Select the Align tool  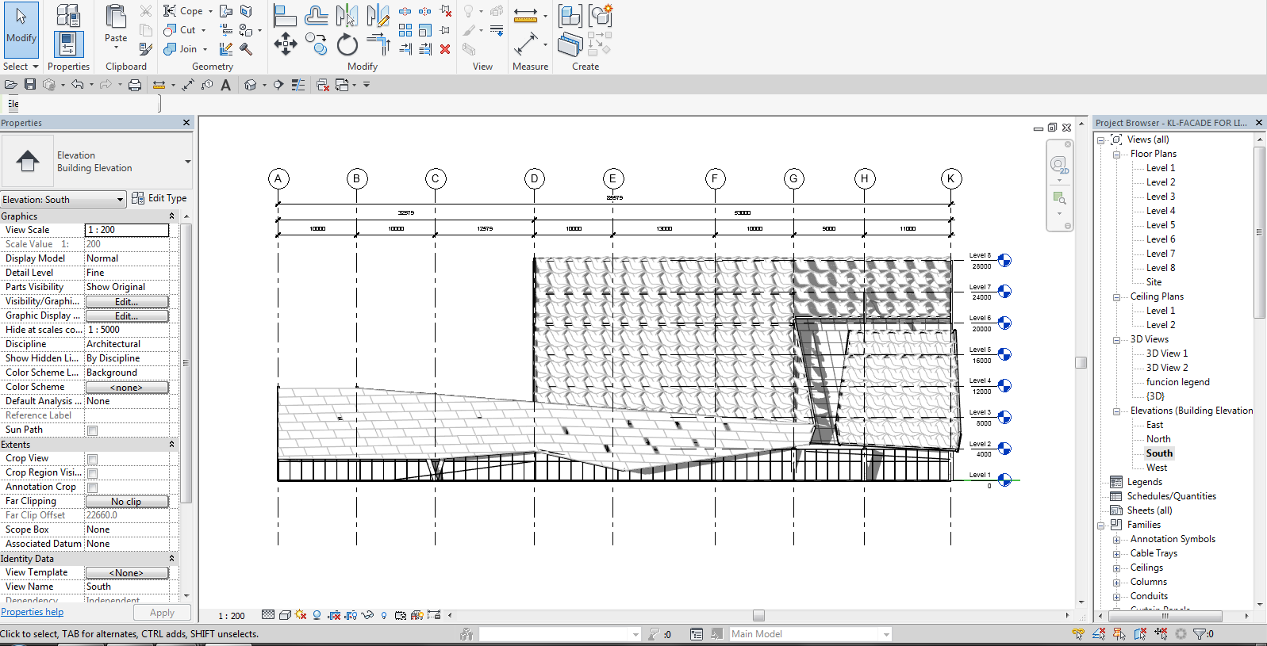click(x=285, y=15)
